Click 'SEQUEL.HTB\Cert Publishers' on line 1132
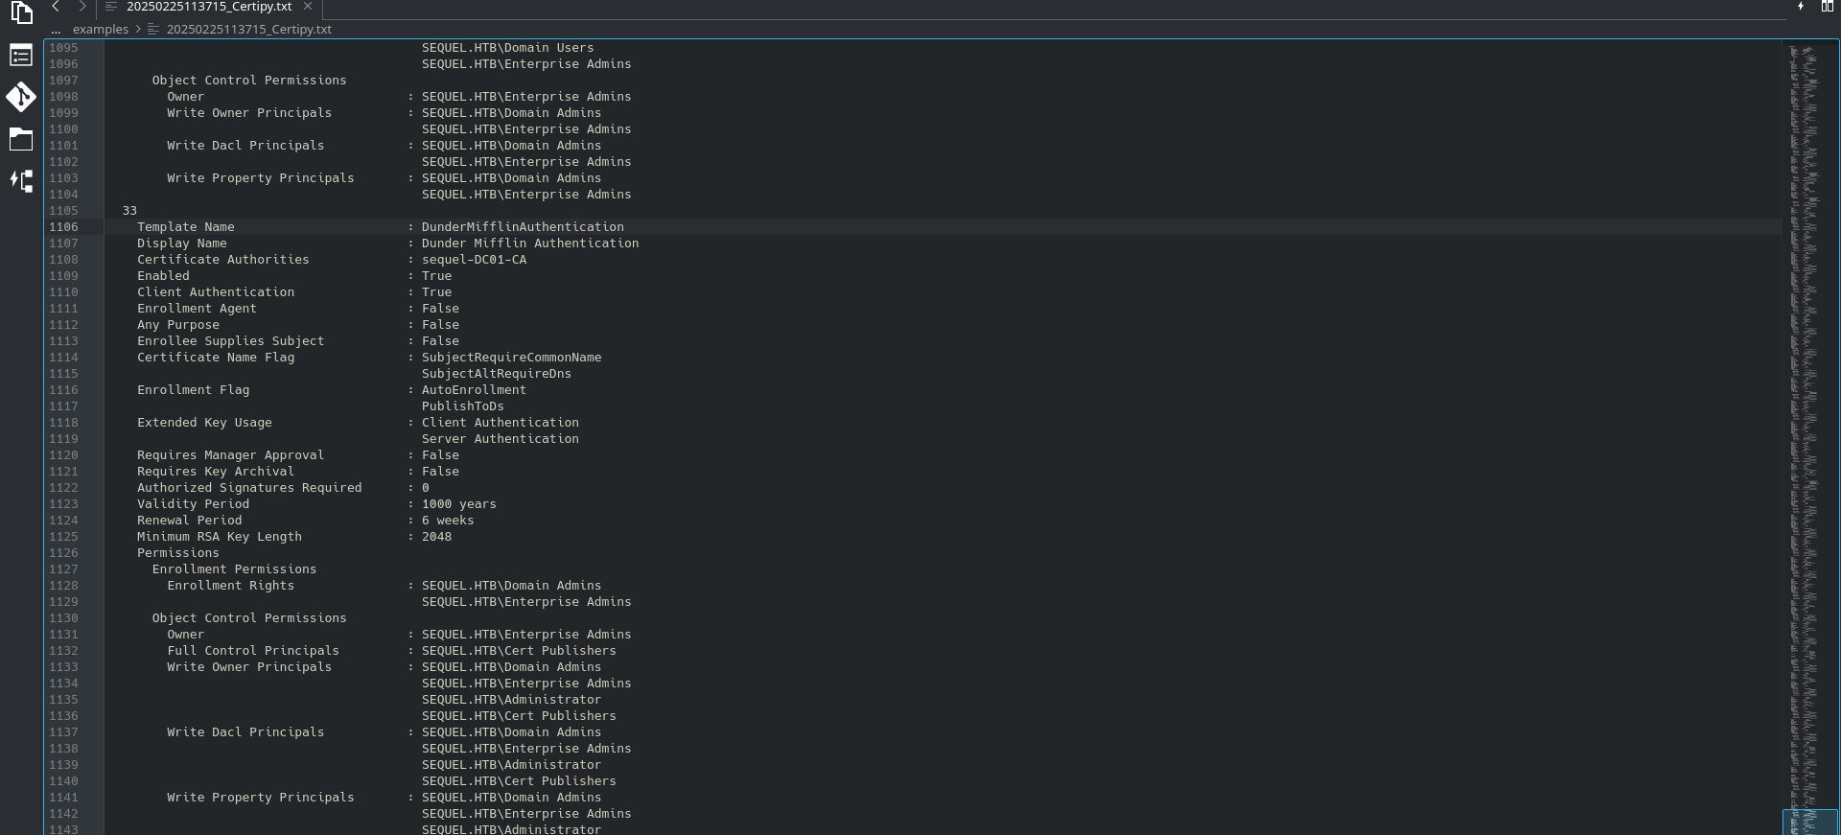The width and height of the screenshot is (1841, 835). [519, 651]
